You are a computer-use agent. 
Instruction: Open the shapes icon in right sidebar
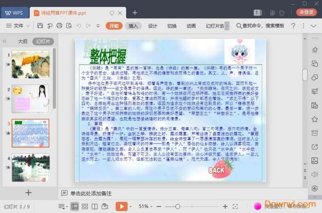[314, 77]
